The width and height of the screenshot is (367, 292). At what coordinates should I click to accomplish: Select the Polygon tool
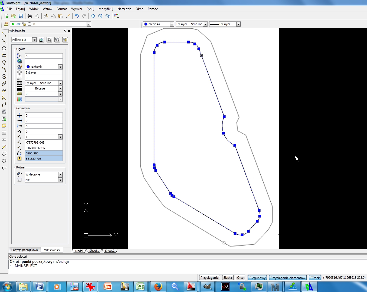coord(4,48)
